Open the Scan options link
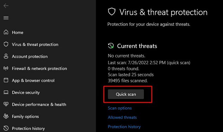The height and width of the screenshot is (132, 223). click(120, 108)
